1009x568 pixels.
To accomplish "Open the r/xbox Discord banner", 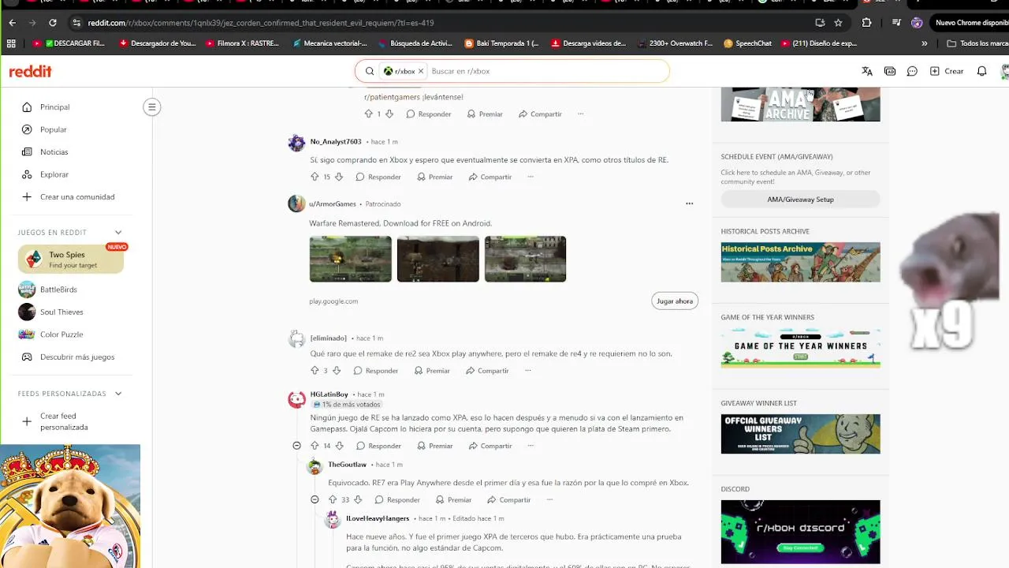I will 800,532.
